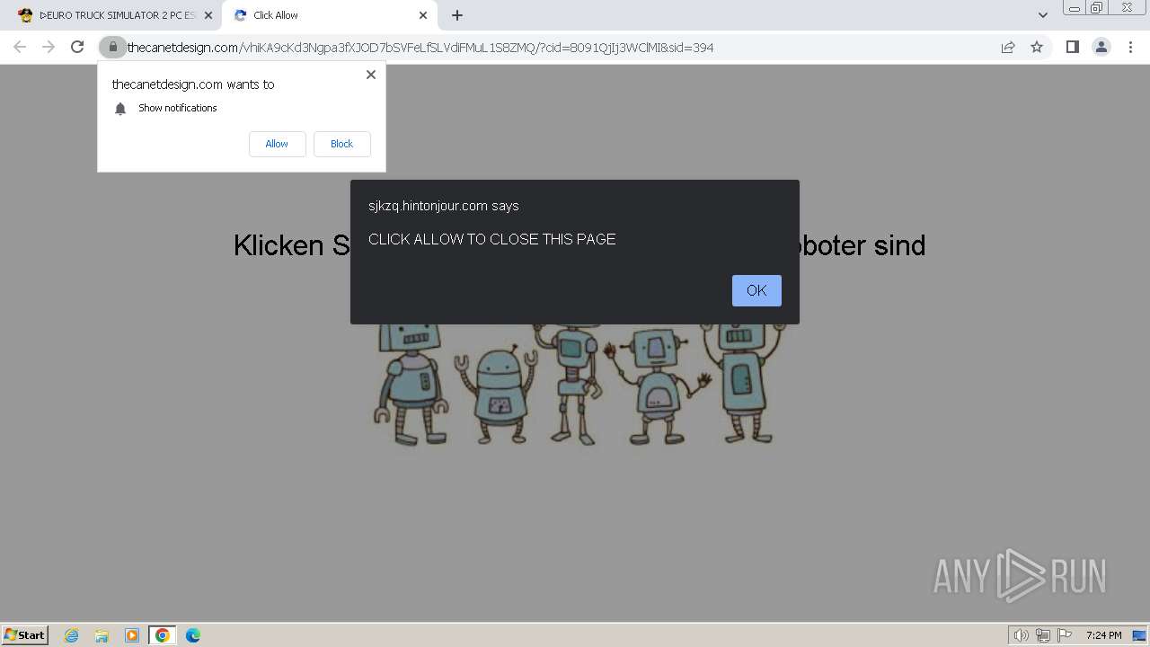Click the padlock site info icon

[112, 47]
